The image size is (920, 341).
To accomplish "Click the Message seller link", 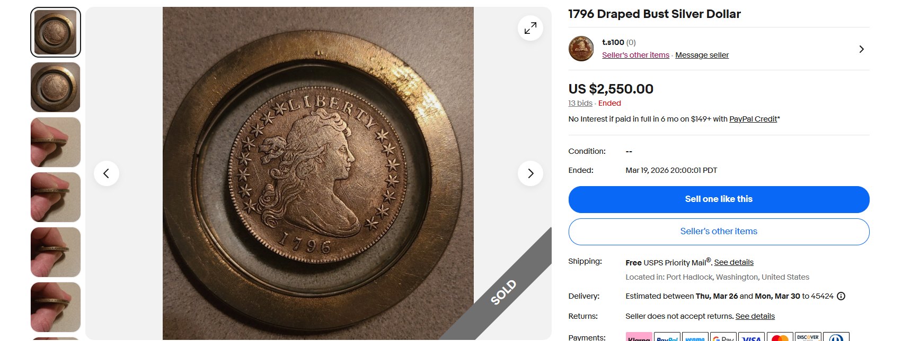I will click(702, 55).
